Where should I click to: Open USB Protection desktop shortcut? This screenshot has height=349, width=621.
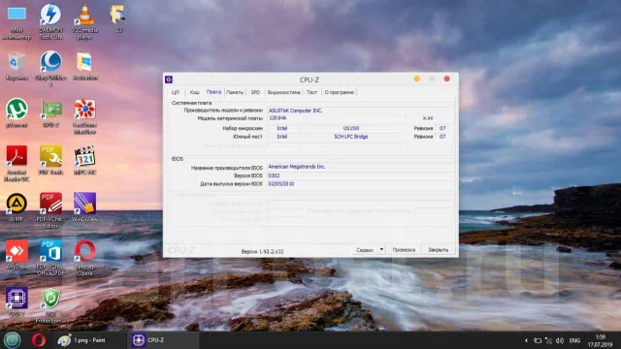(50, 305)
